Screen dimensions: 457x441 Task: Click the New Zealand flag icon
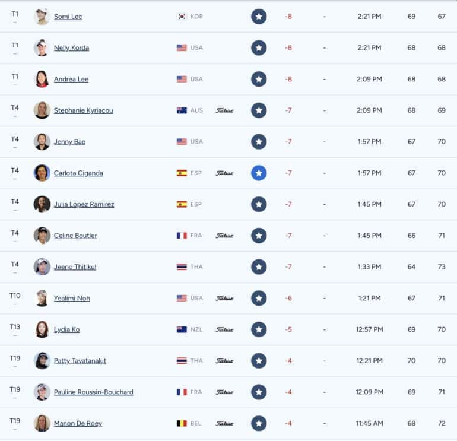point(182,329)
